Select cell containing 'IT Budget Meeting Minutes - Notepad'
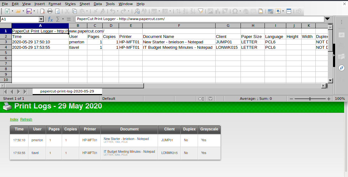Image resolution: width=348 pixels, height=177 pixels. [179, 47]
